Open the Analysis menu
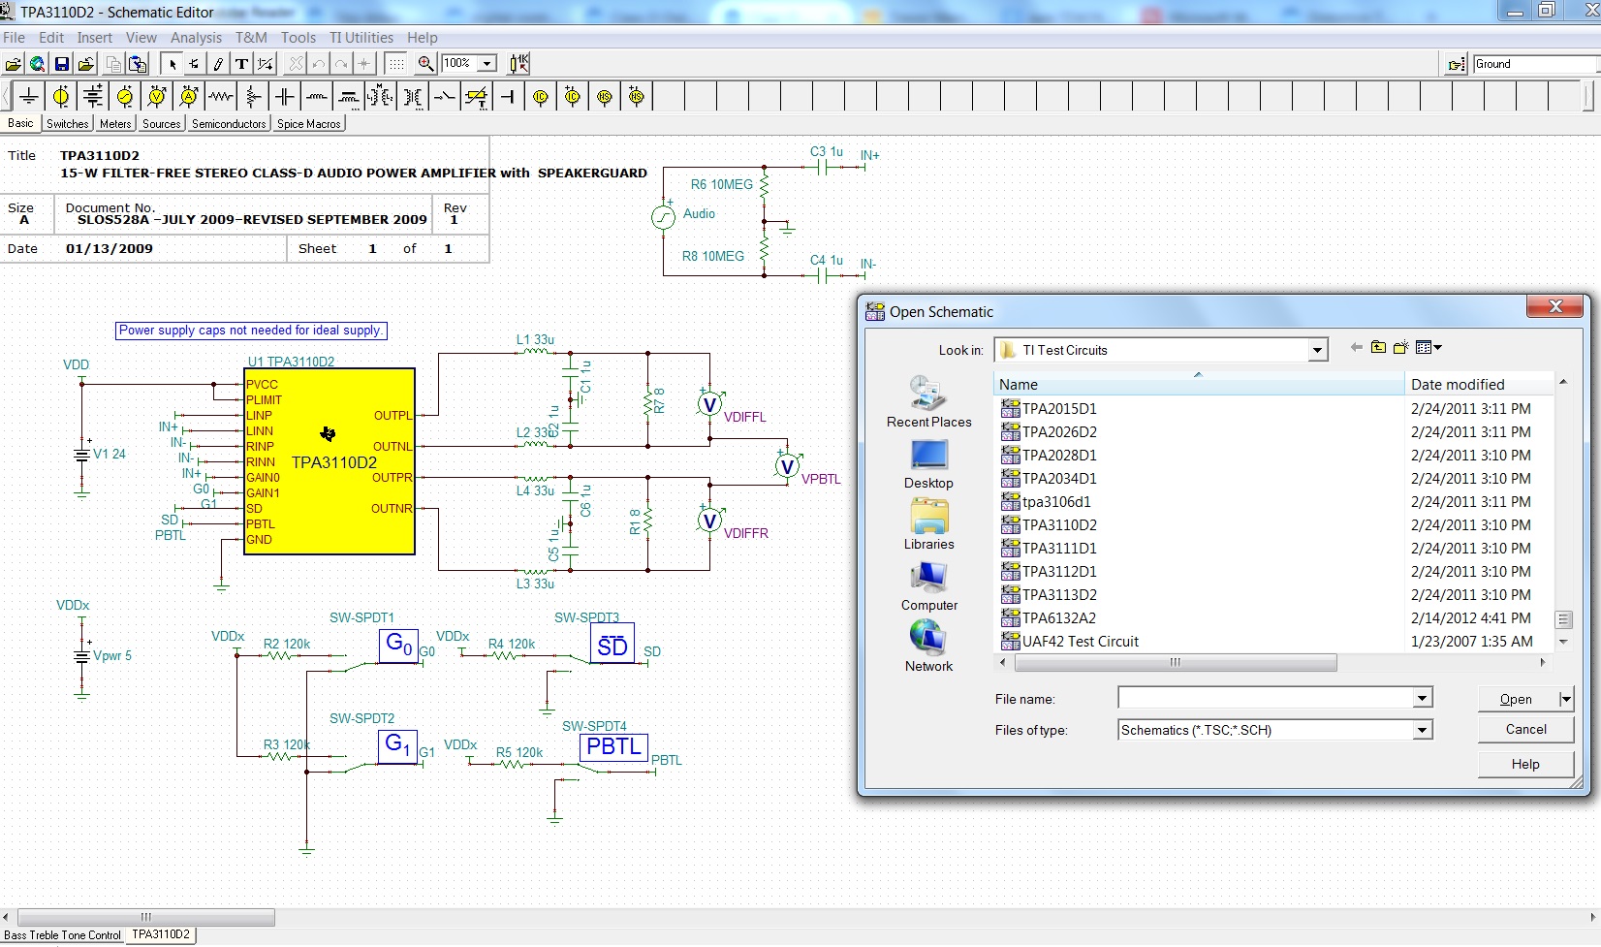1601x947 pixels. click(x=196, y=38)
